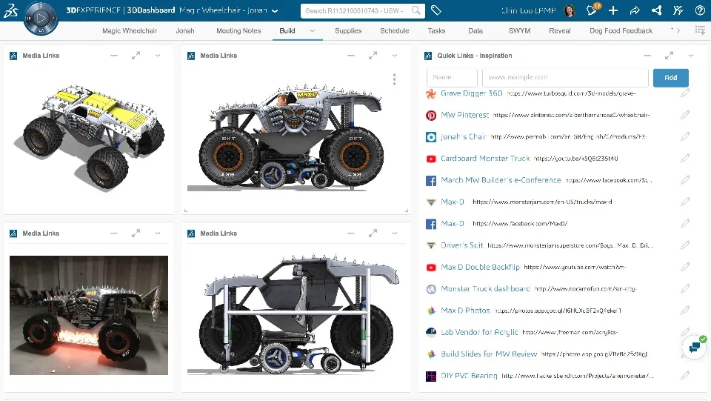Open the tab list menu icon
Screen dimensions: 711x401
click(x=700, y=30)
